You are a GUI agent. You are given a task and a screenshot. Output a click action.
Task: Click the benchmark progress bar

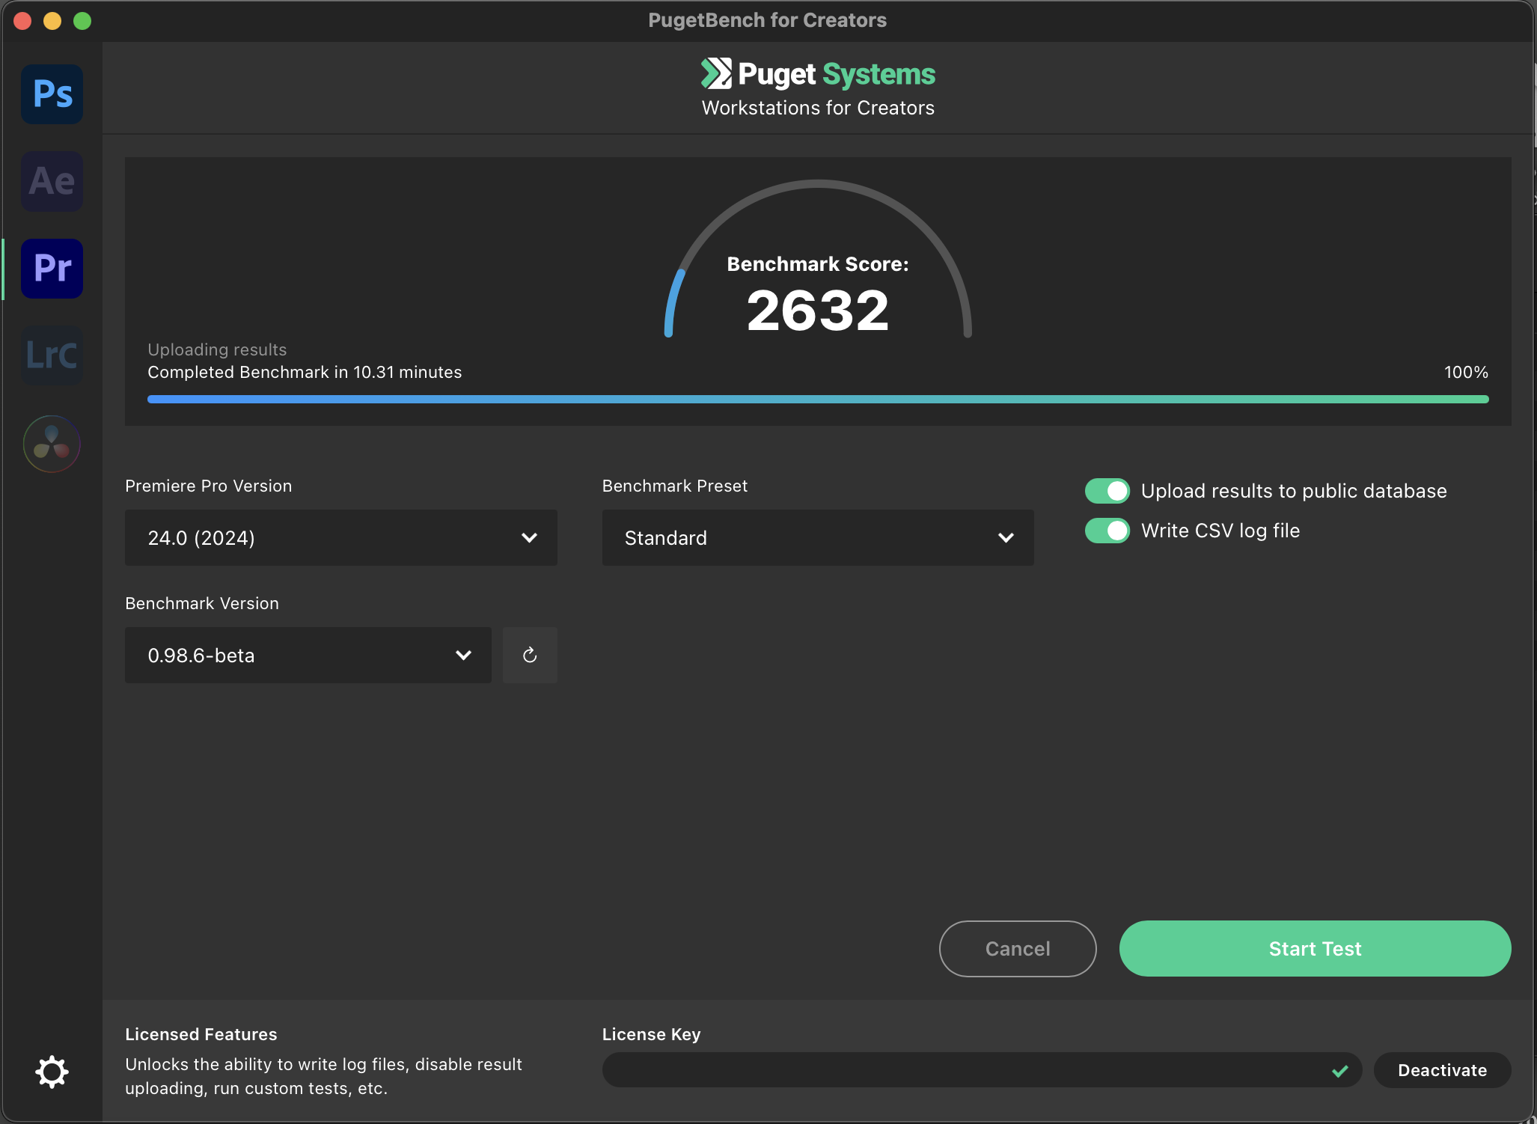pos(817,400)
